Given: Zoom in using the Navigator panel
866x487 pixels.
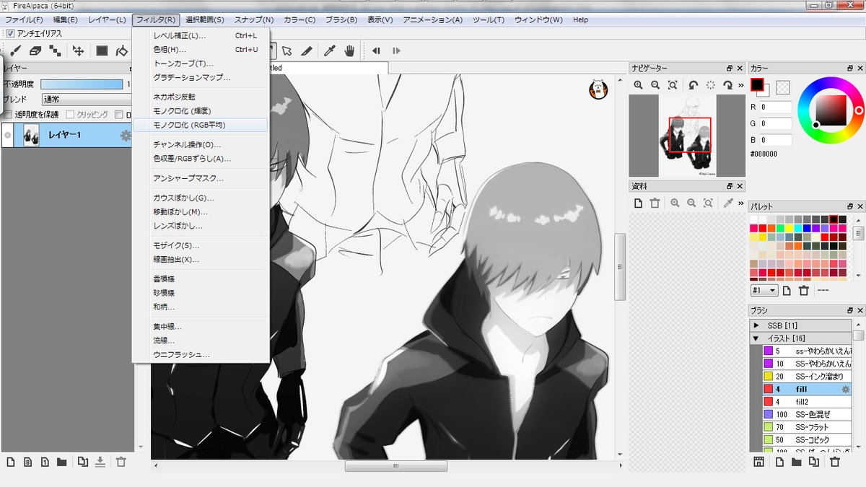Looking at the screenshot, I should click(639, 84).
